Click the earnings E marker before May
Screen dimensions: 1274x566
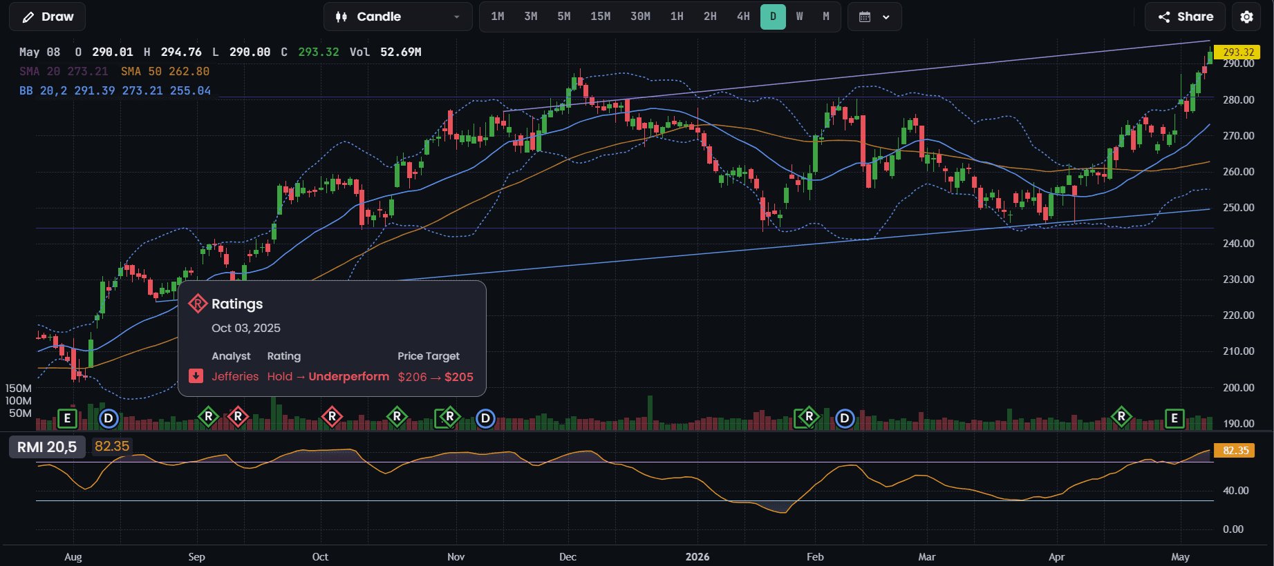tap(1174, 418)
